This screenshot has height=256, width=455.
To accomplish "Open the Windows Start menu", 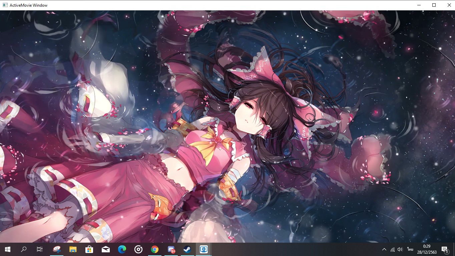I will coord(8,249).
